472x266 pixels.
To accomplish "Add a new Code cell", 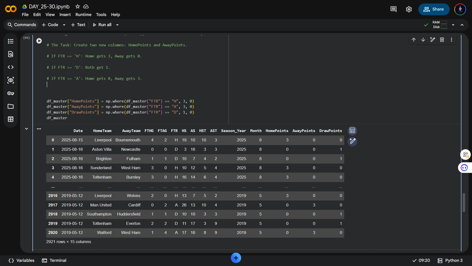I will point(50,25).
